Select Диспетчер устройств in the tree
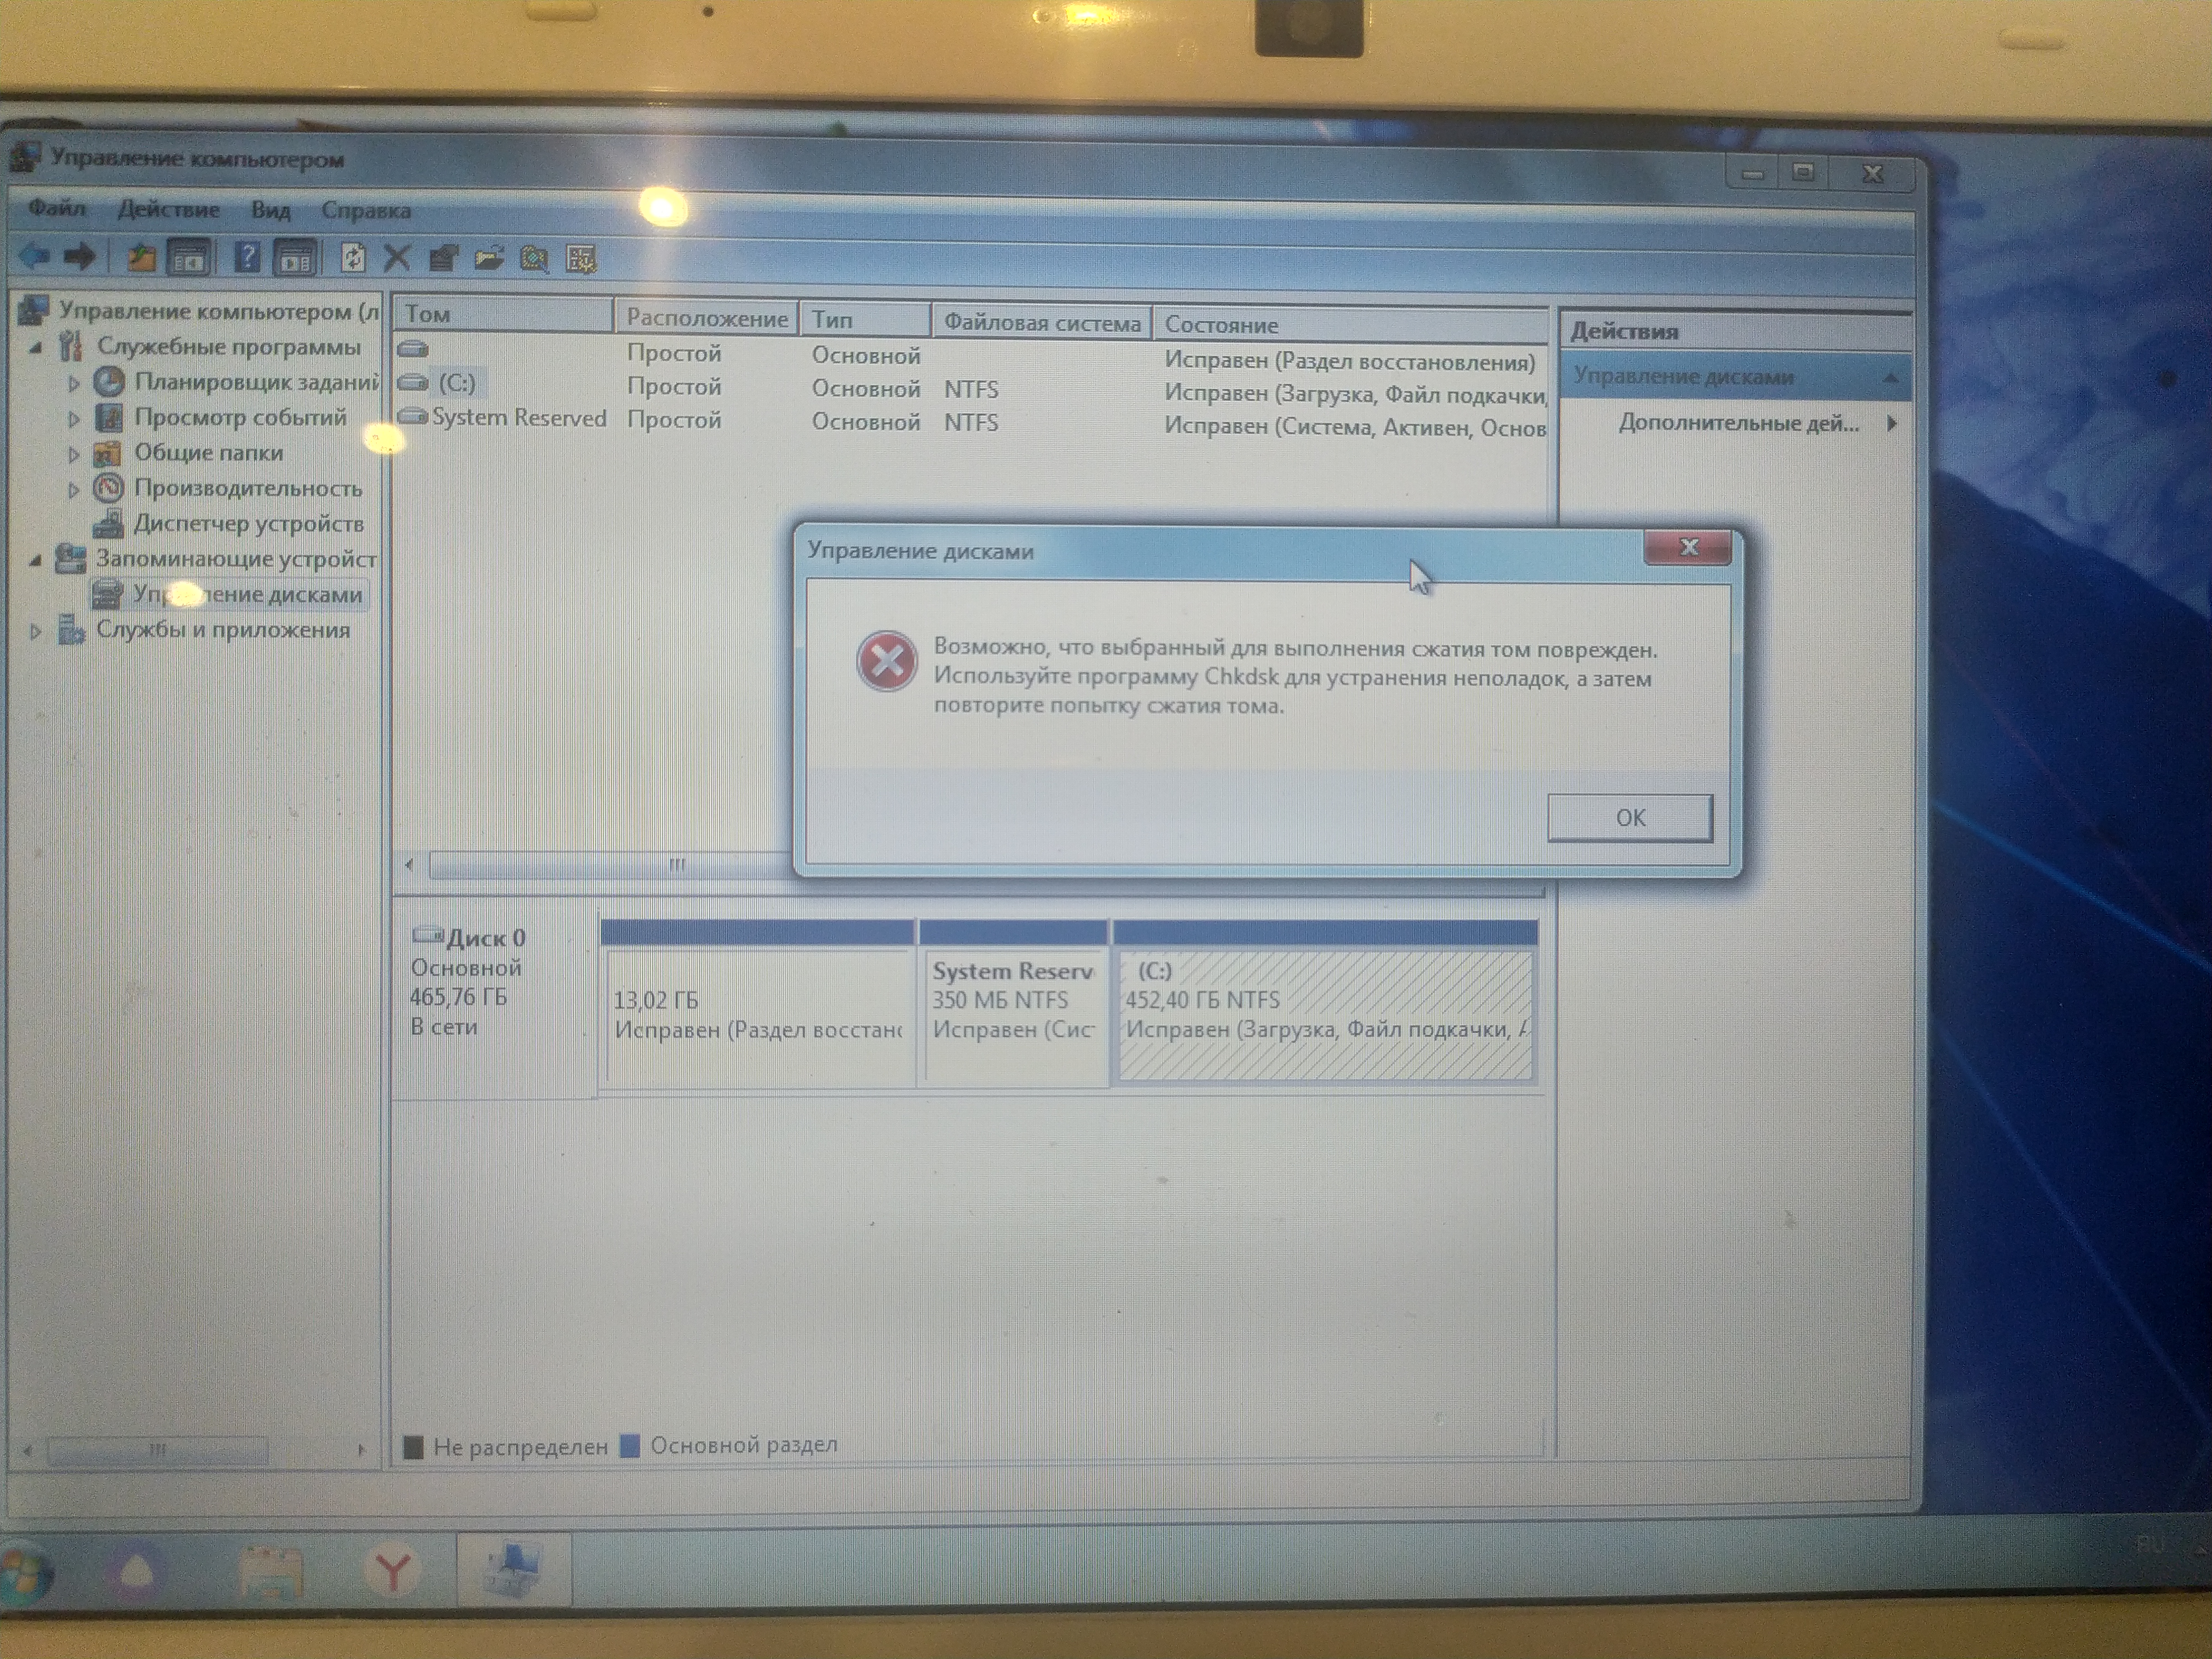The width and height of the screenshot is (2212, 1659). (248, 524)
